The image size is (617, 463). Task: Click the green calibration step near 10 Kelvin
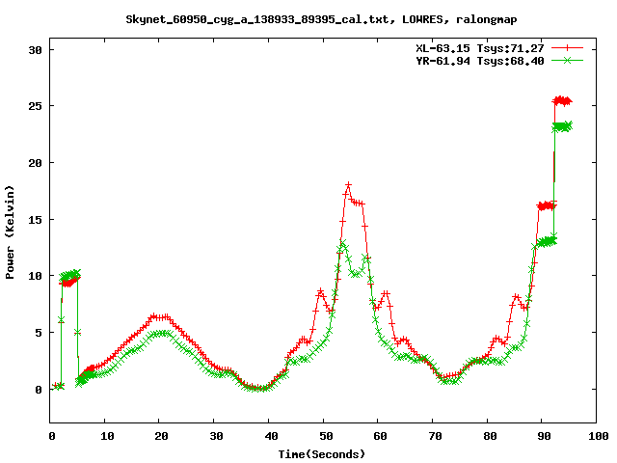tap(69, 276)
